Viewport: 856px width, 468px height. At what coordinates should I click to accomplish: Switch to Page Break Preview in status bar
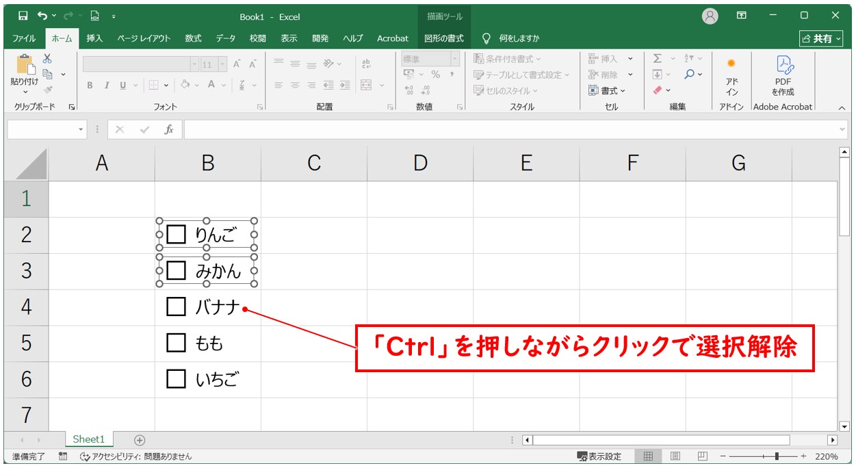(x=702, y=456)
